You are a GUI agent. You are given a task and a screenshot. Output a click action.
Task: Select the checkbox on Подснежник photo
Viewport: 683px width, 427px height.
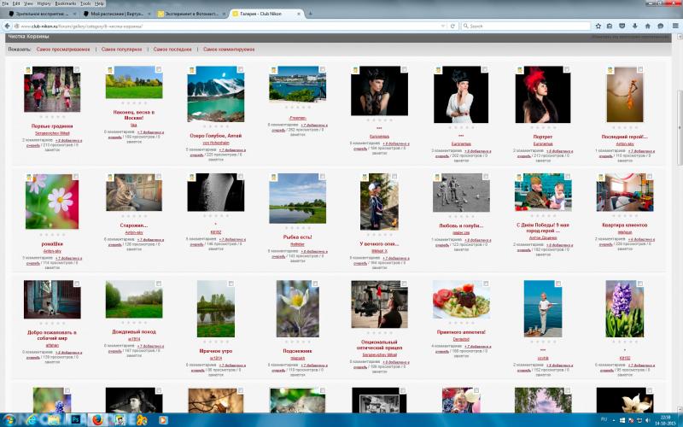(x=315, y=284)
